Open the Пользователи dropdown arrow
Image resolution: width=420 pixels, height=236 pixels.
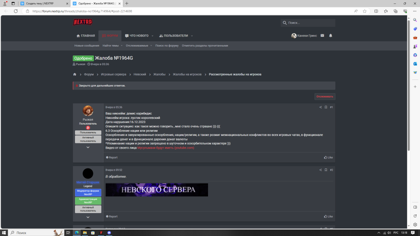click(x=192, y=36)
